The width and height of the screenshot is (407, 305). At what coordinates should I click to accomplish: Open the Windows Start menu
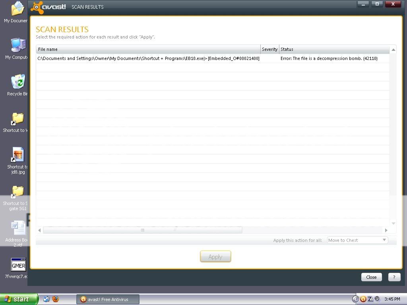pyautogui.click(x=19, y=299)
